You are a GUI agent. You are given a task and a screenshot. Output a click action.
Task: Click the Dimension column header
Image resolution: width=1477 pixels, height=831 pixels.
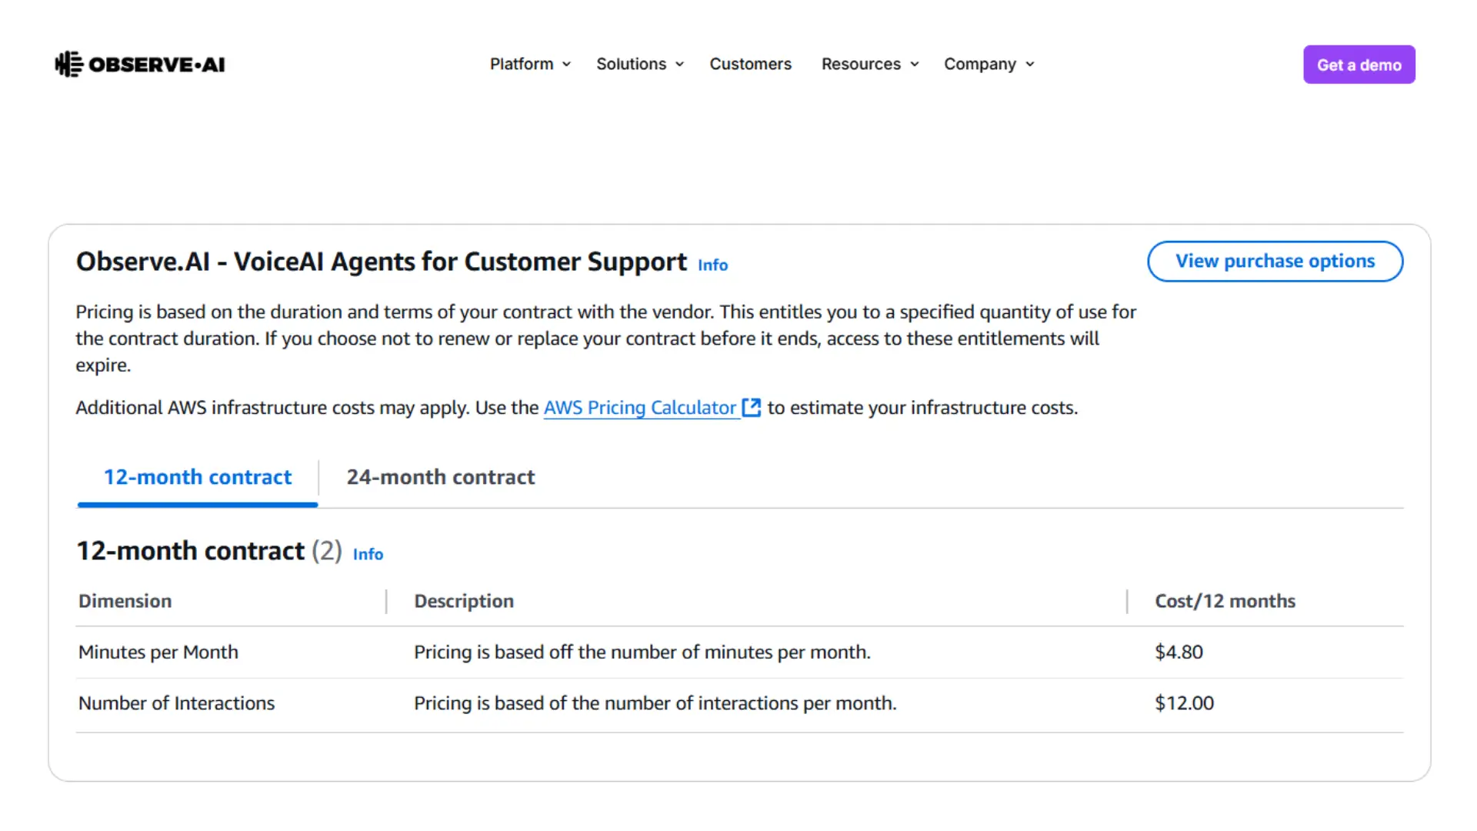pos(125,601)
